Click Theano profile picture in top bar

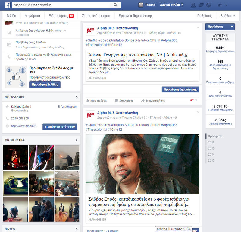coord(141,5)
